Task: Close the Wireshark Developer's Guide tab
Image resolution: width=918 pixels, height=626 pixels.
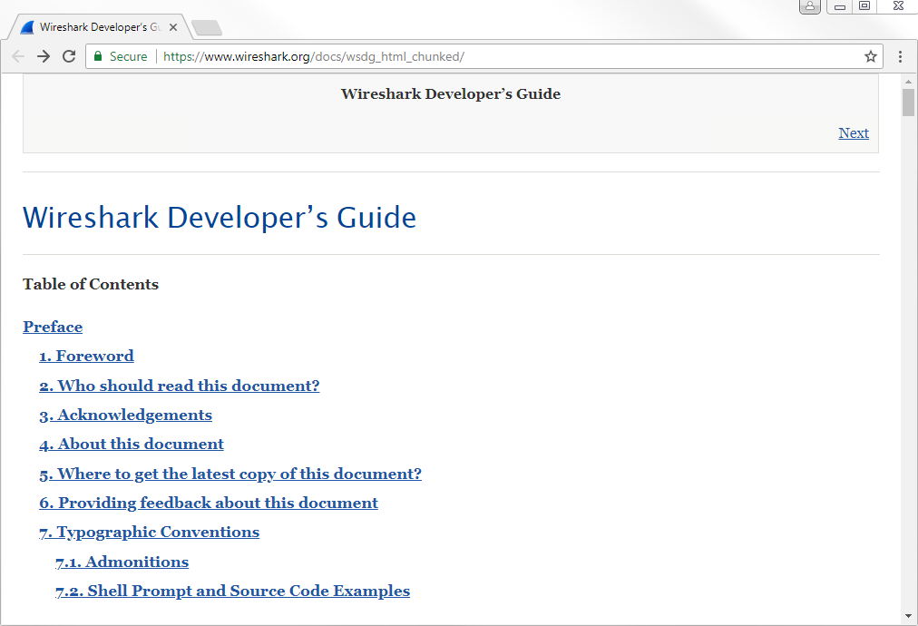Action: click(173, 27)
